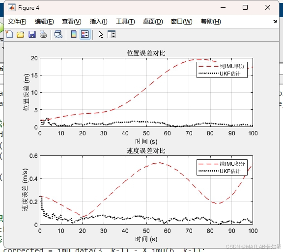This screenshot has height=252, width=283.
Task: Select the Edit Plot arrow tool
Action: coord(101,34)
